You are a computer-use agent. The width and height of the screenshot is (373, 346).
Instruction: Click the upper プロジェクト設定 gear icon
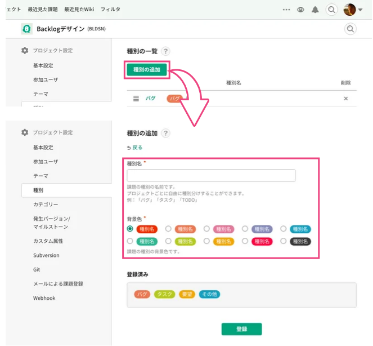[25, 51]
